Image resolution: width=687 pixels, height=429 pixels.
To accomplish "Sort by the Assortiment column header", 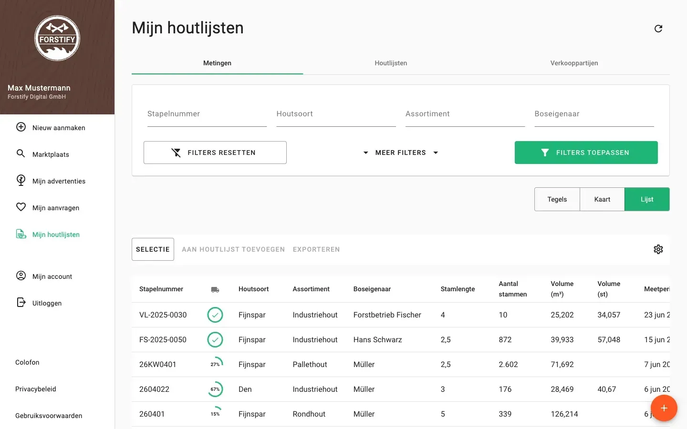I will click(x=311, y=289).
